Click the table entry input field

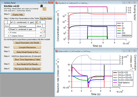click(x=22, y=22)
